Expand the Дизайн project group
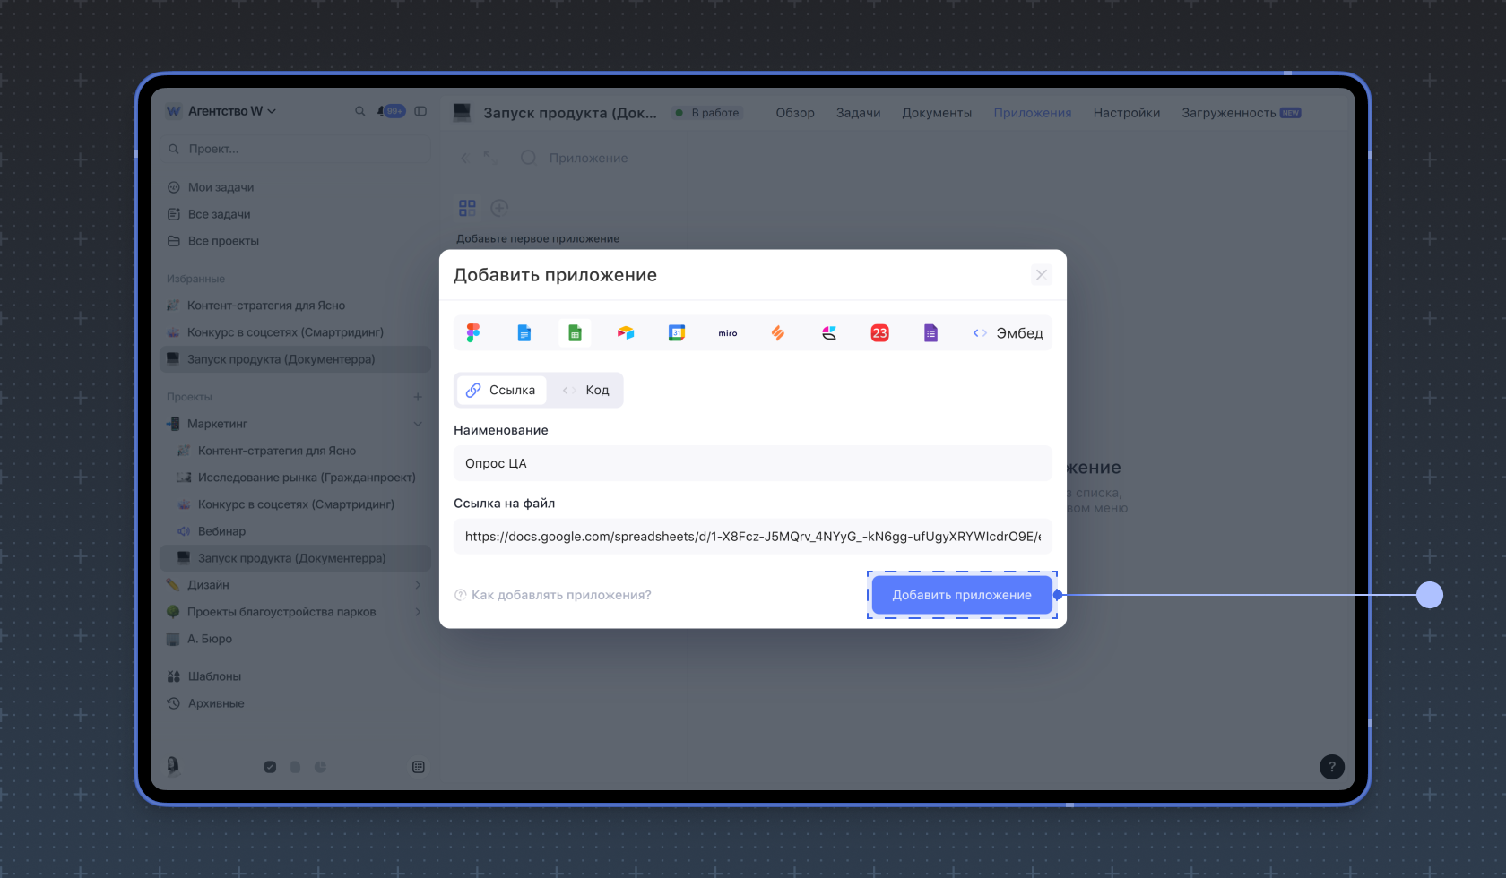Viewport: 1506px width, 878px height. [x=418, y=585]
